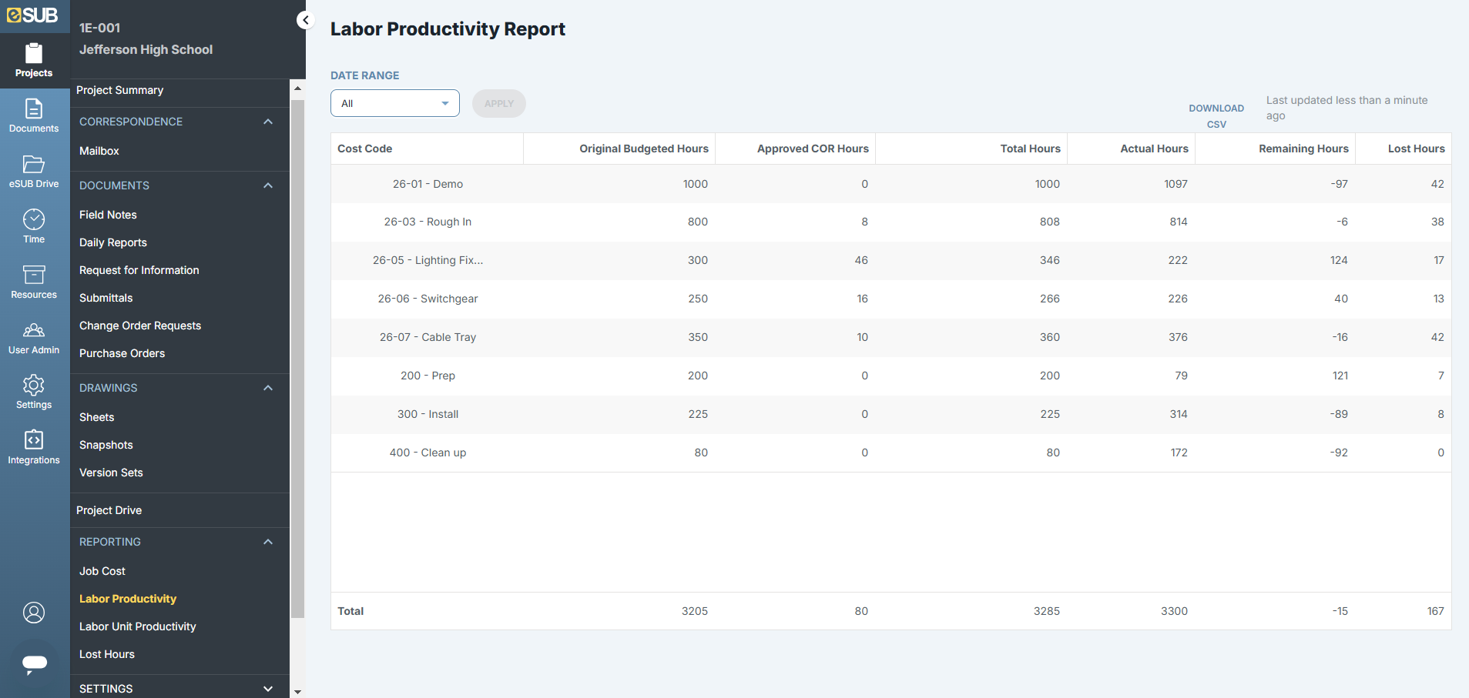Select Labor Unit Productivity report

tap(137, 626)
